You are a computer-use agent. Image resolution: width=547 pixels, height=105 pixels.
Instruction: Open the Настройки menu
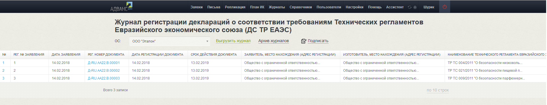pos(354,7)
